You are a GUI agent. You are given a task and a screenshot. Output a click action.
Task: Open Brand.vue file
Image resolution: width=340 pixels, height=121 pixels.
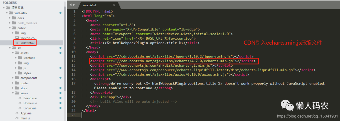pyautogui.click(x=30, y=98)
